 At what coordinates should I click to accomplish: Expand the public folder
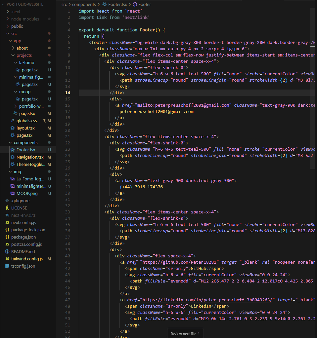tap(8, 26)
